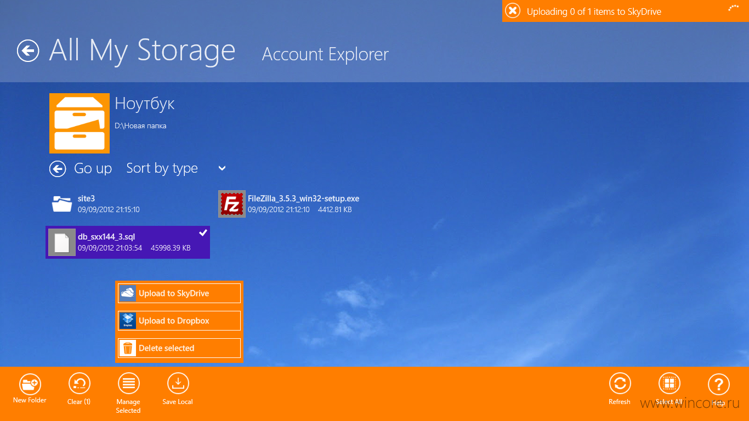Image resolution: width=749 pixels, height=421 pixels.
Task: Click Select All in app bar
Action: 669,388
